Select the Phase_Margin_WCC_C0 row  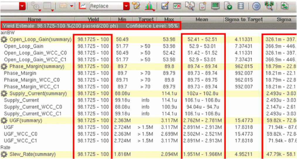(x=148, y=80)
